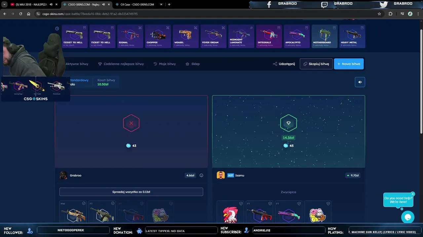This screenshot has height=237, width=423.
Task: Open the Integrale drop card
Action: click(x=269, y=36)
